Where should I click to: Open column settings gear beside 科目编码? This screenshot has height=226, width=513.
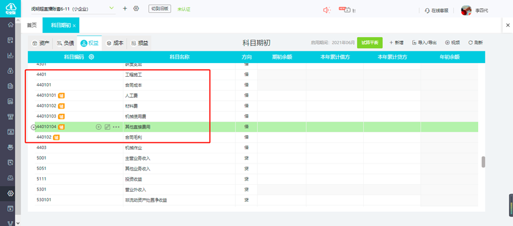pos(92,57)
